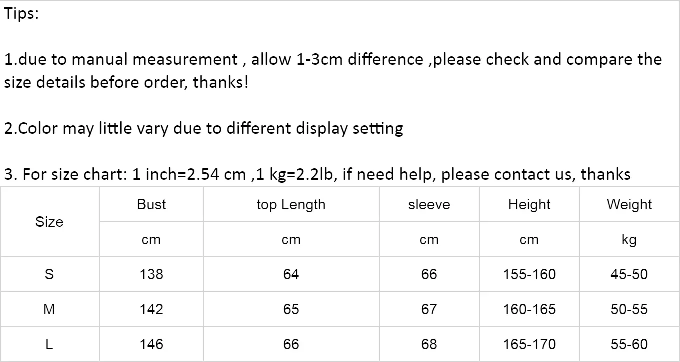
Task: Select the height range 165-170
Action: [529, 344]
